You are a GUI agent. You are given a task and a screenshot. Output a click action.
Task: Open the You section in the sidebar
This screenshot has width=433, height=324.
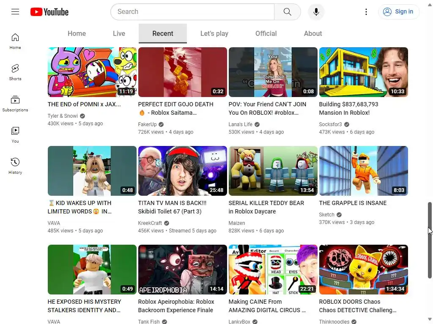click(15, 135)
